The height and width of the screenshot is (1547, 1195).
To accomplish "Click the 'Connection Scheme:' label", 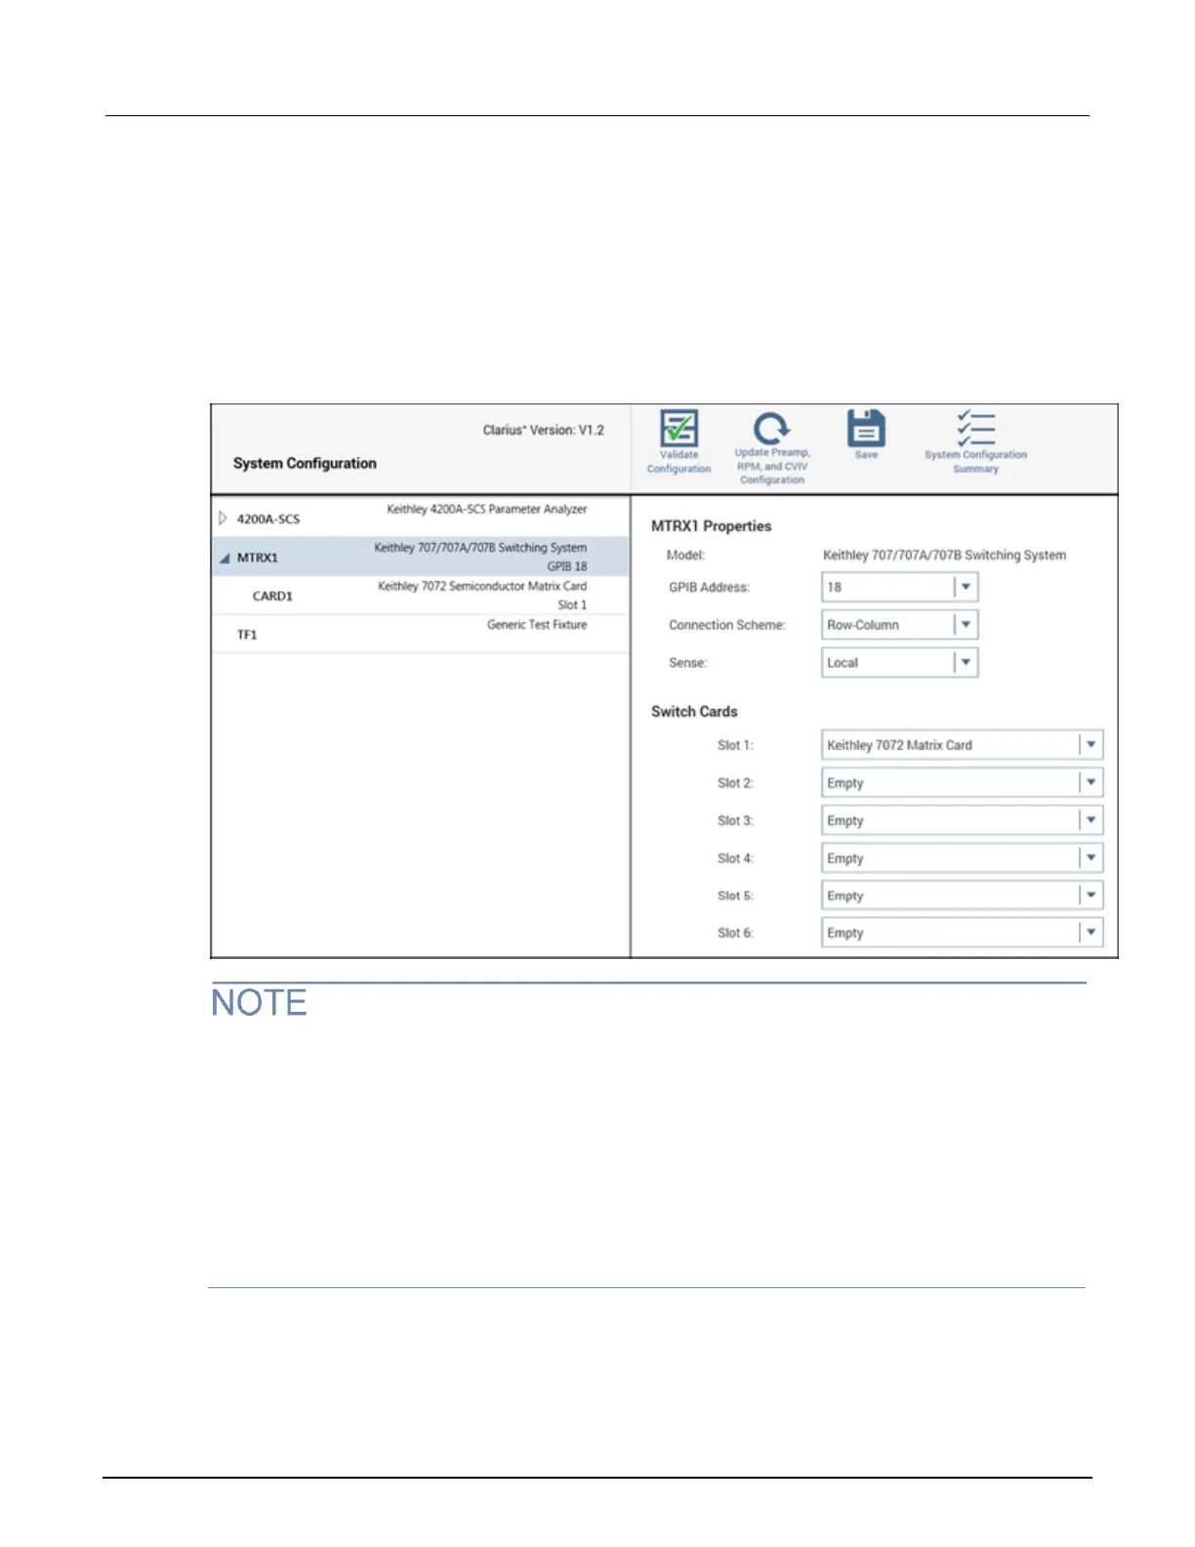I will pyautogui.click(x=726, y=625).
